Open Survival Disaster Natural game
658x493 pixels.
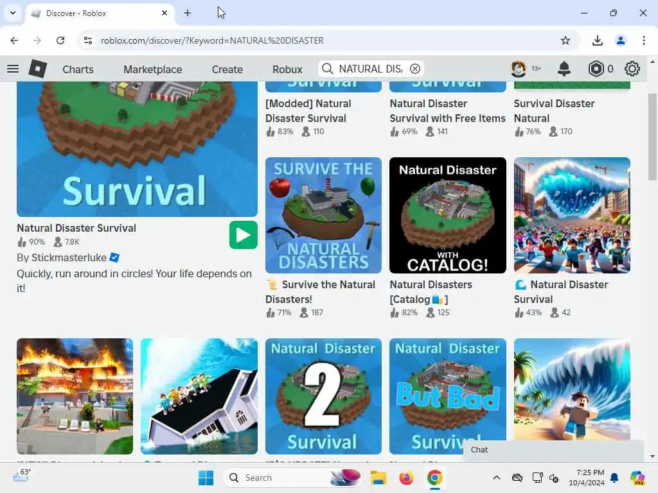pyautogui.click(x=554, y=110)
